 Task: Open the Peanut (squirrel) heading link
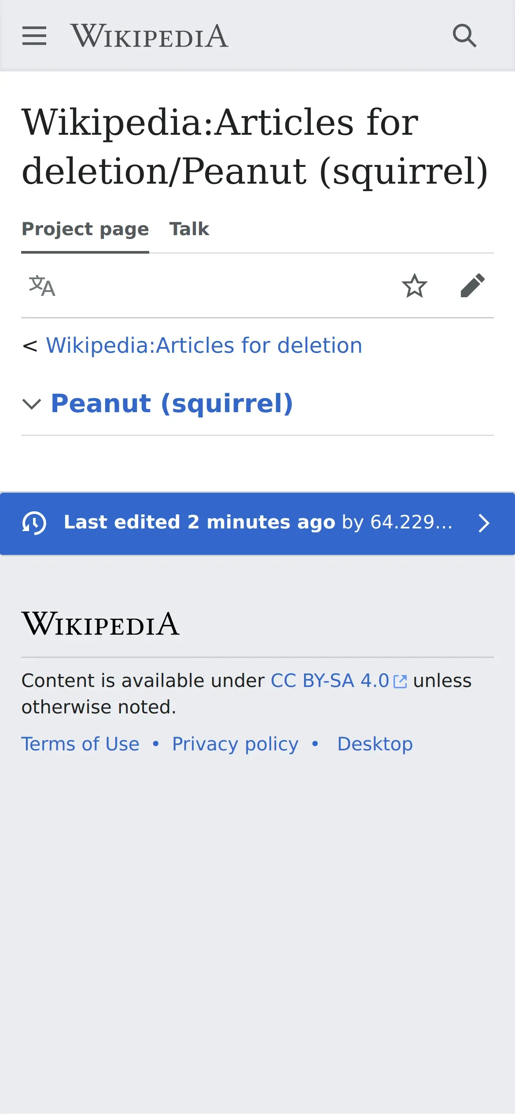click(x=172, y=403)
